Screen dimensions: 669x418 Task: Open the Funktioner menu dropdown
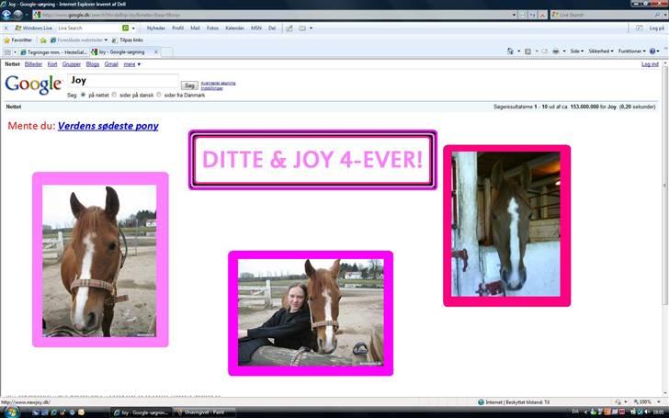[632, 51]
